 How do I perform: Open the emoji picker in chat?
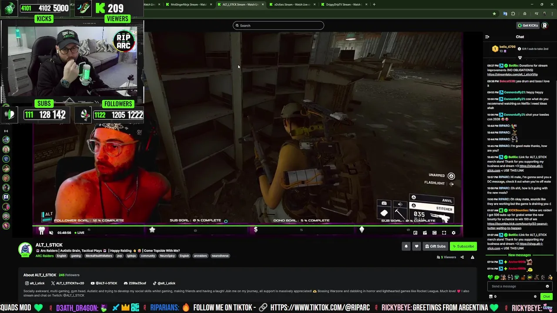click(x=547, y=286)
